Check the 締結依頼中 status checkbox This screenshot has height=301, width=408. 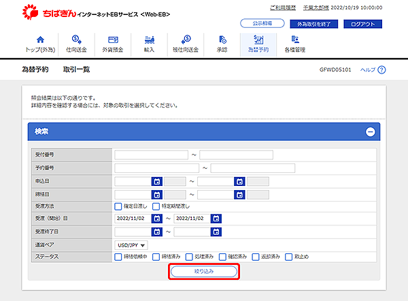[x=118, y=257]
